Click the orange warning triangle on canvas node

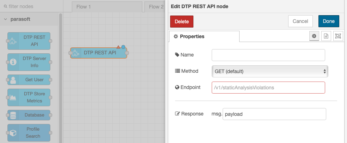click(118, 47)
